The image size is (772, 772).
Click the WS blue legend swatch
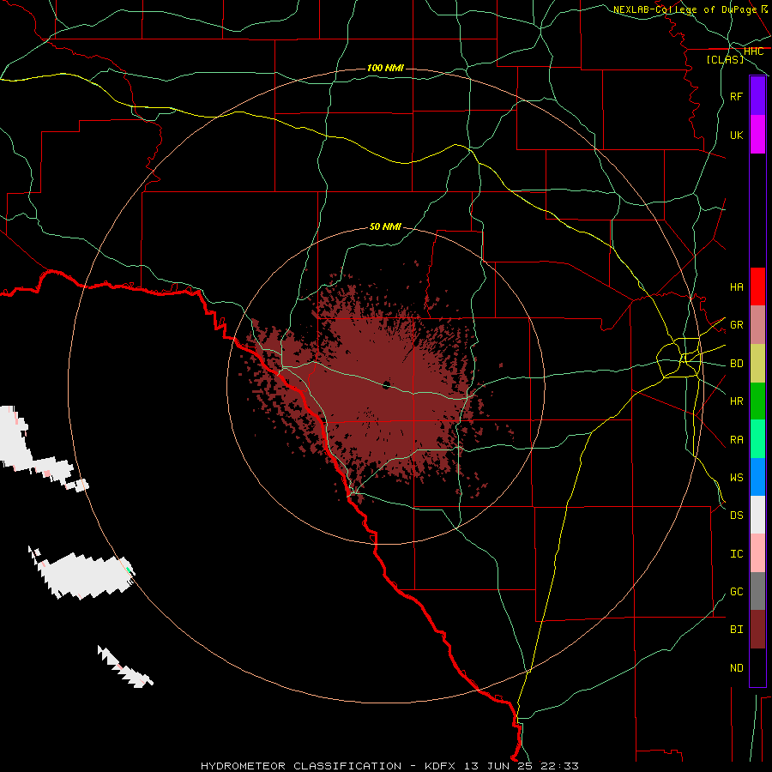pos(757,477)
